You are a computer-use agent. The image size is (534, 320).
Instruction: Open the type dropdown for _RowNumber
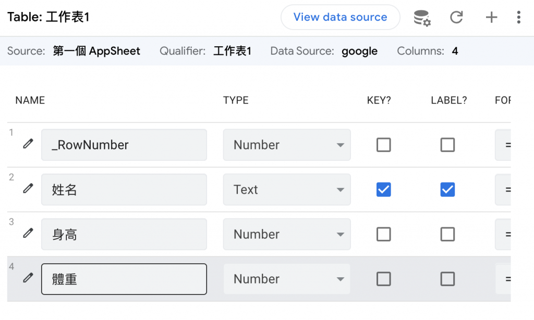[x=287, y=145]
